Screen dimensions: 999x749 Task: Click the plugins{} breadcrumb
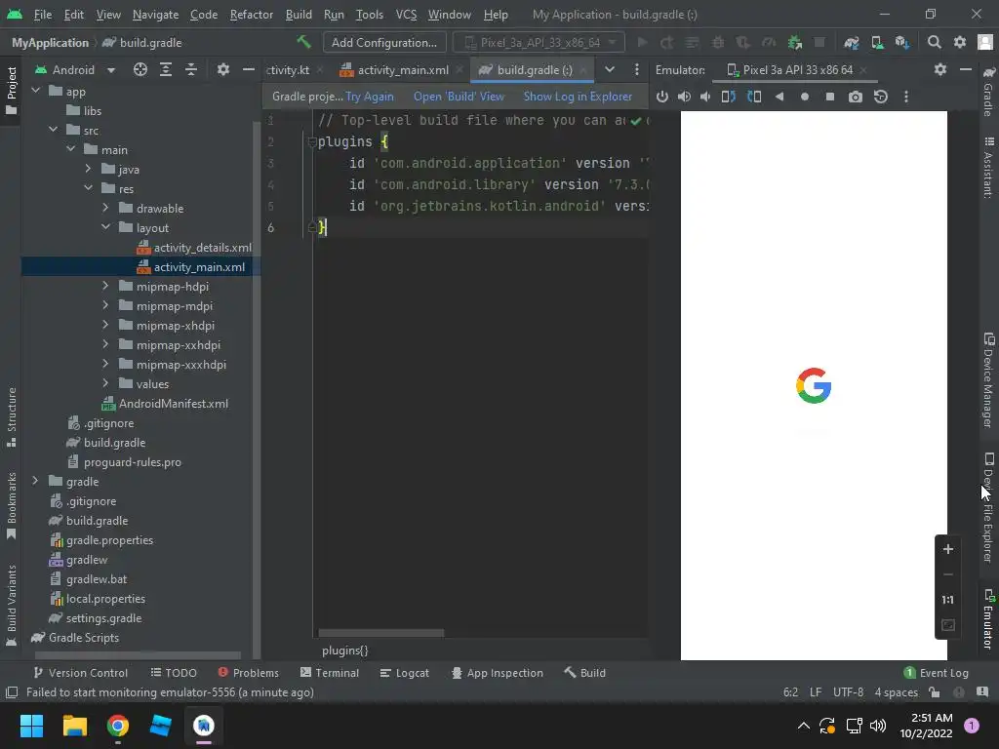click(344, 650)
